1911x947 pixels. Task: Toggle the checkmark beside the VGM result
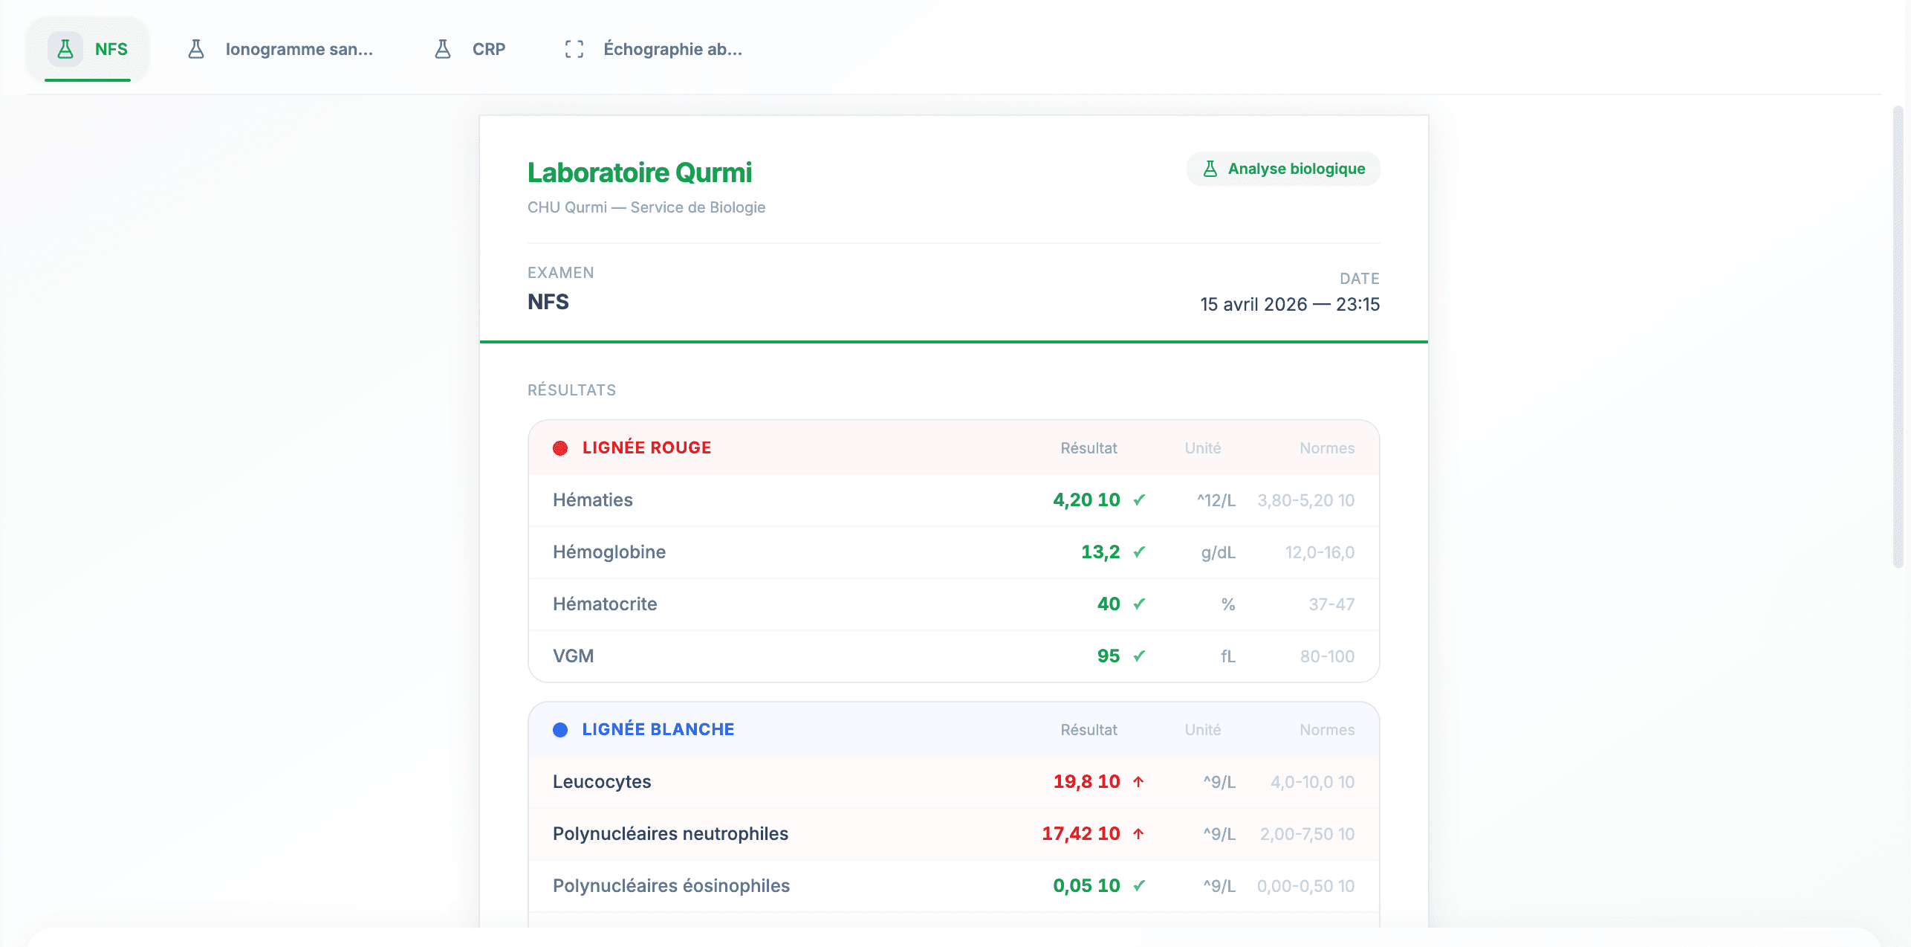pos(1138,656)
